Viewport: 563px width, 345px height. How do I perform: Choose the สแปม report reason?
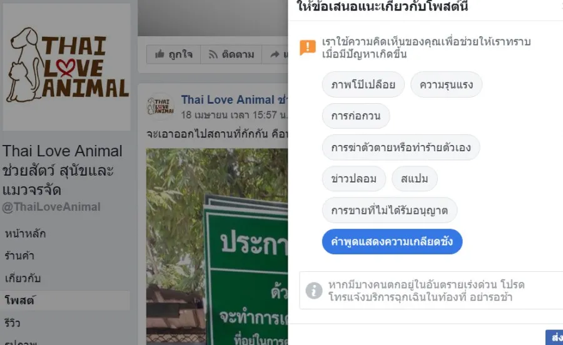414,179
